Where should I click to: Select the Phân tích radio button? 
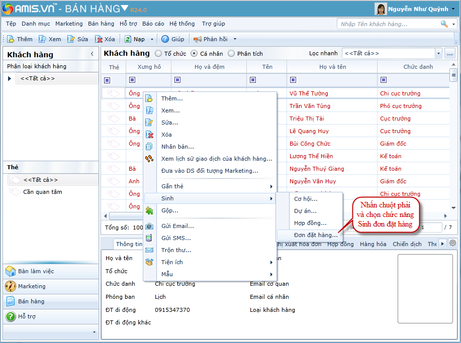click(x=231, y=54)
